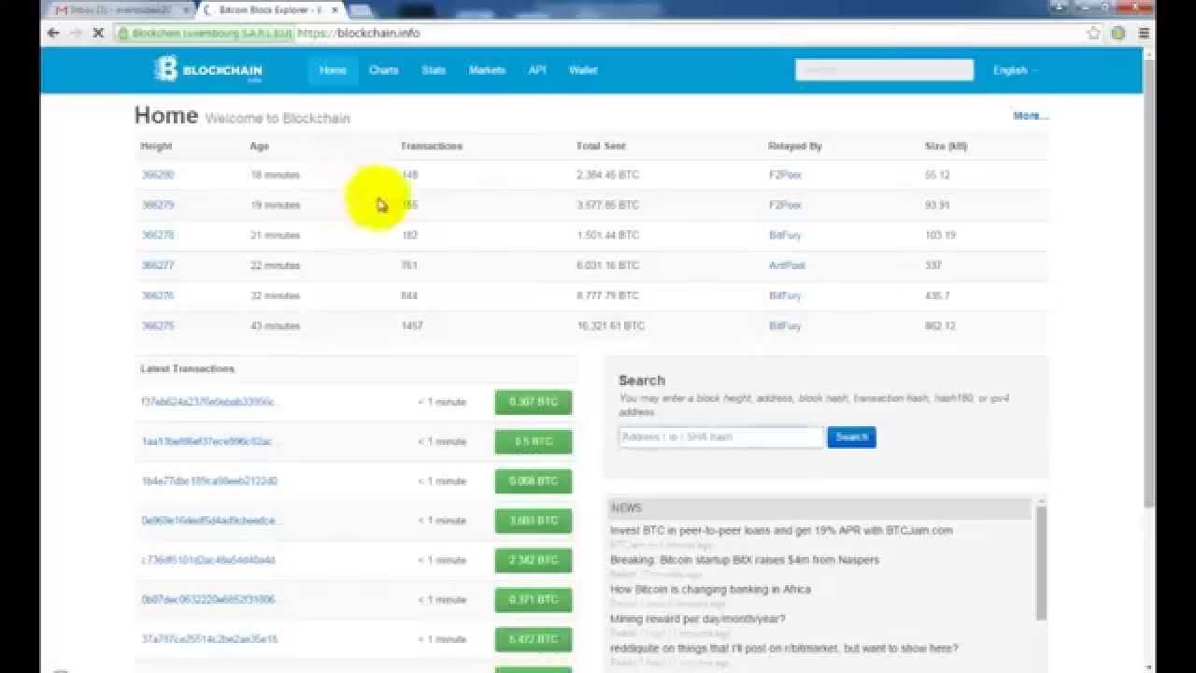
Task: Click the green 2.342 BTC button
Action: 533,560
